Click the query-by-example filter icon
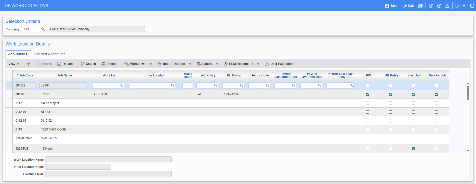Viewport: 476px width, 184px height. (28, 64)
